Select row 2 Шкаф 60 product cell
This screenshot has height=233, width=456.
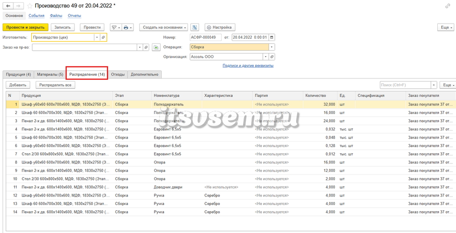(66, 113)
